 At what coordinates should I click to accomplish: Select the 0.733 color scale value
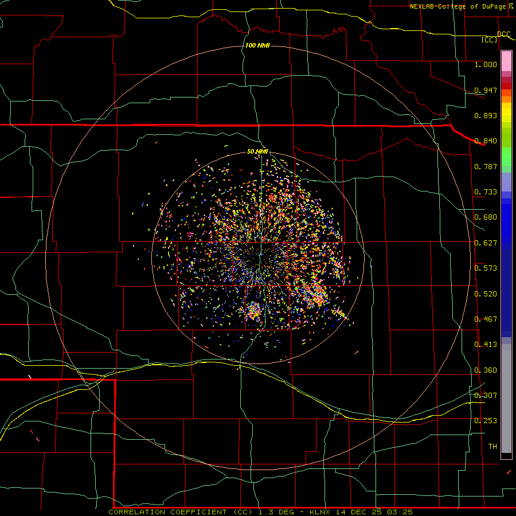click(486, 192)
